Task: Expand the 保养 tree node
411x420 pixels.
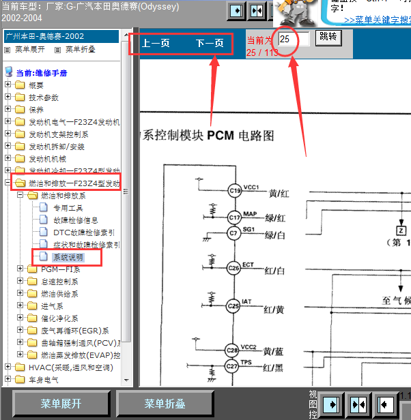Action: [8, 109]
